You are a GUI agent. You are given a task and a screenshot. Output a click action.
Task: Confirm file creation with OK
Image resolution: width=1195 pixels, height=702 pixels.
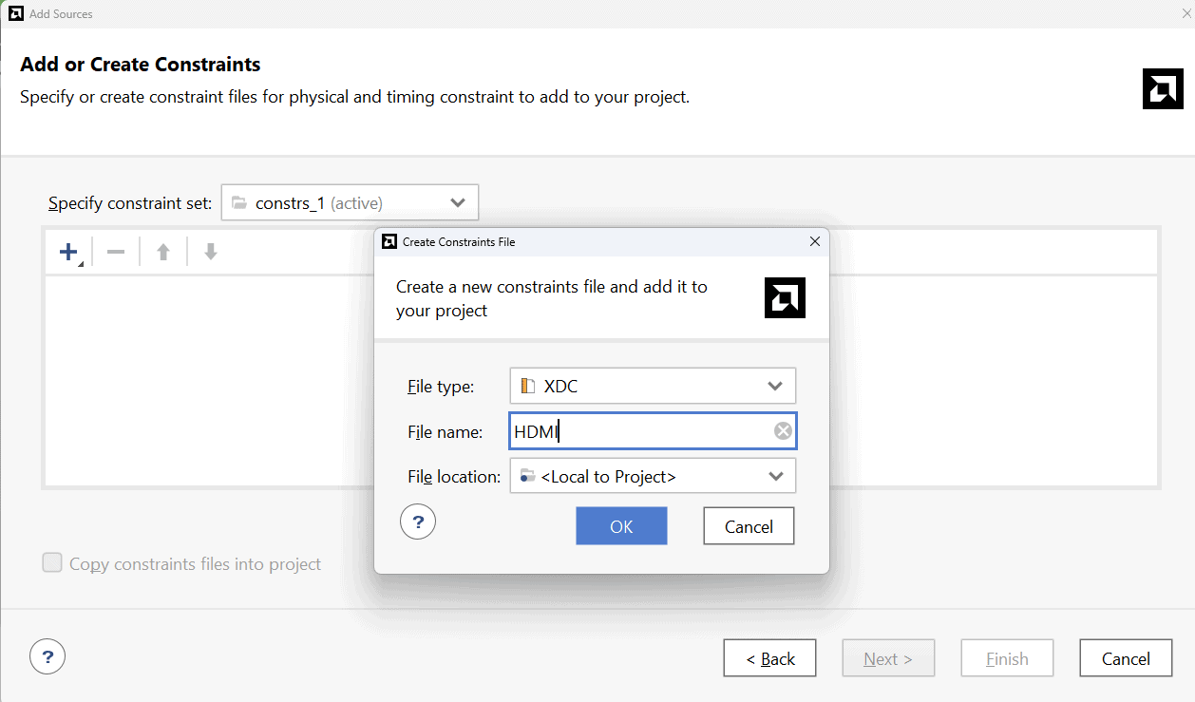(621, 526)
